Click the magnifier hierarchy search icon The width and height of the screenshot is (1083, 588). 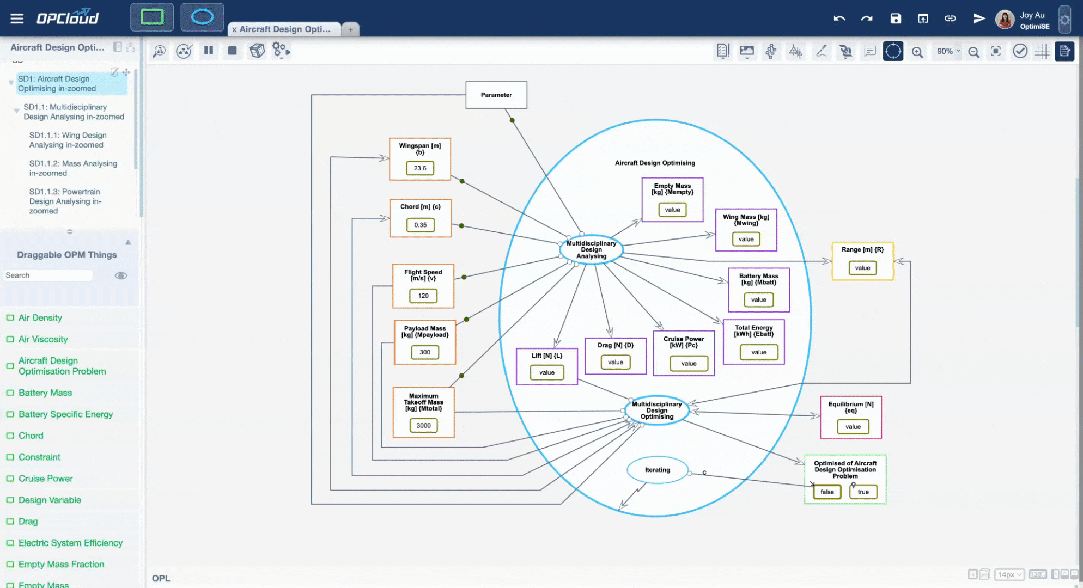(159, 51)
